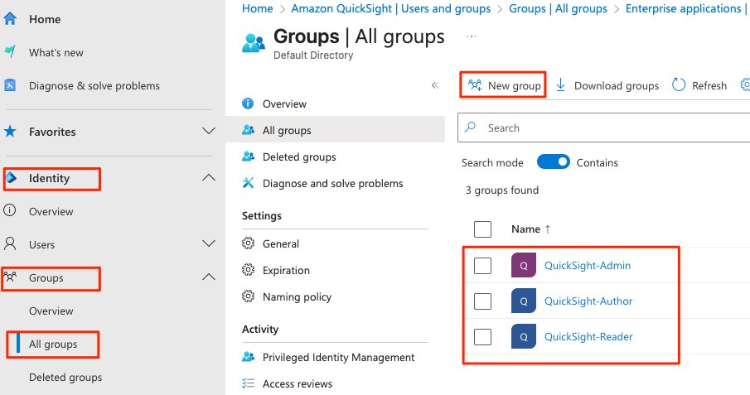This screenshot has width=750, height=395.
Task: Click the blue info icon next to Overview
Action: 248,104
